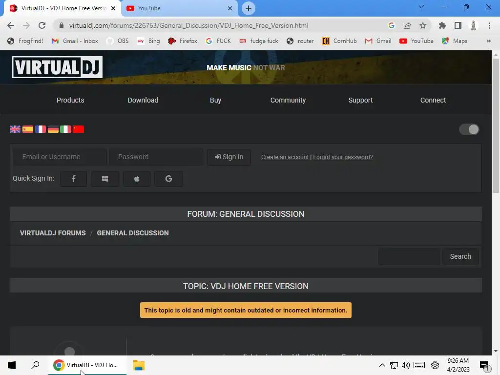Viewport: 500px width, 375px height.
Task: Open Create an account link
Action: click(x=285, y=157)
